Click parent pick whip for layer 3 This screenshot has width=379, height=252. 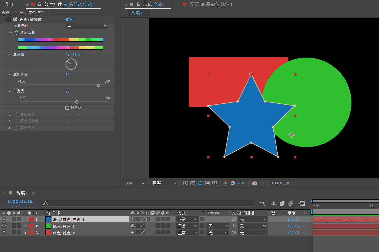(x=233, y=232)
